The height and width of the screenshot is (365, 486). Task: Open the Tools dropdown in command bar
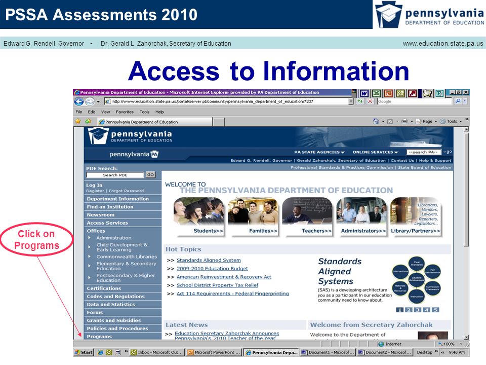451,121
